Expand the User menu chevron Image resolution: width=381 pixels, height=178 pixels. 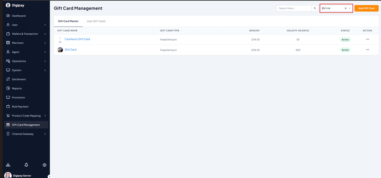[x=45, y=25]
